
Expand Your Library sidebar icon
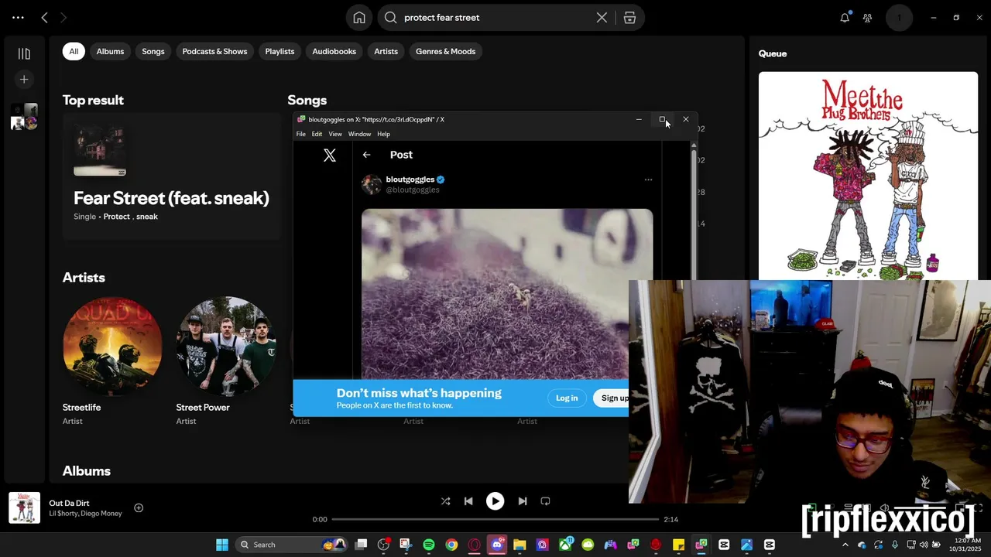[24, 53]
